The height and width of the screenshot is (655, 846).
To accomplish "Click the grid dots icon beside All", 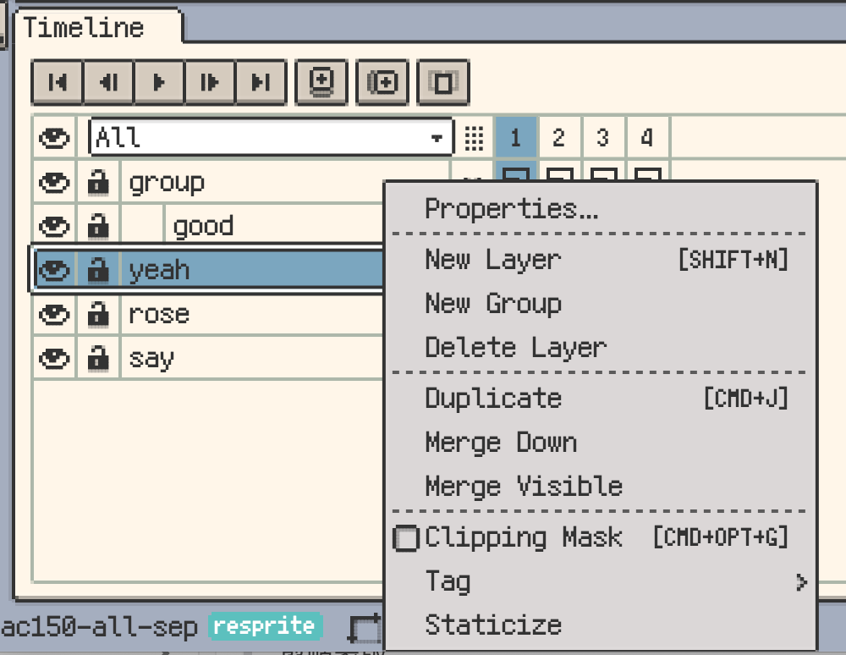I will coord(474,137).
